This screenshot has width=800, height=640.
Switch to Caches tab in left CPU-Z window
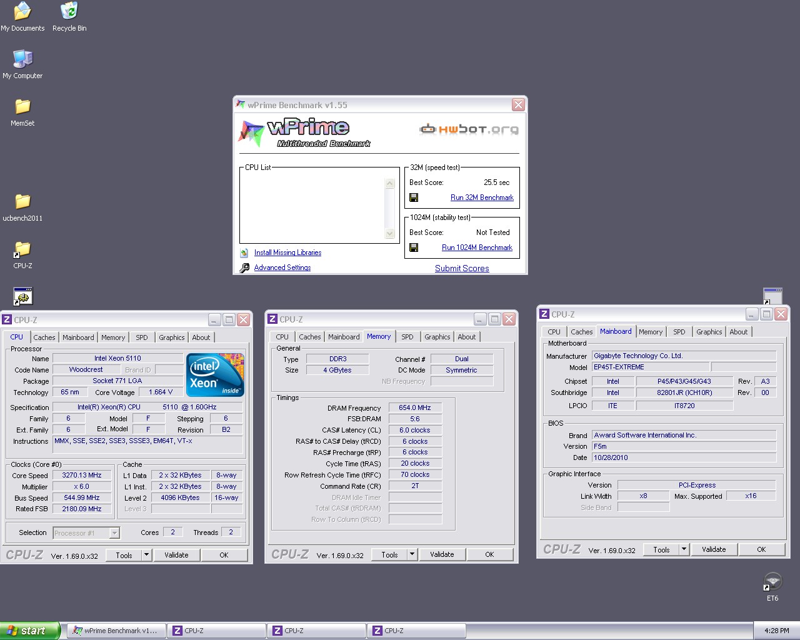44,337
